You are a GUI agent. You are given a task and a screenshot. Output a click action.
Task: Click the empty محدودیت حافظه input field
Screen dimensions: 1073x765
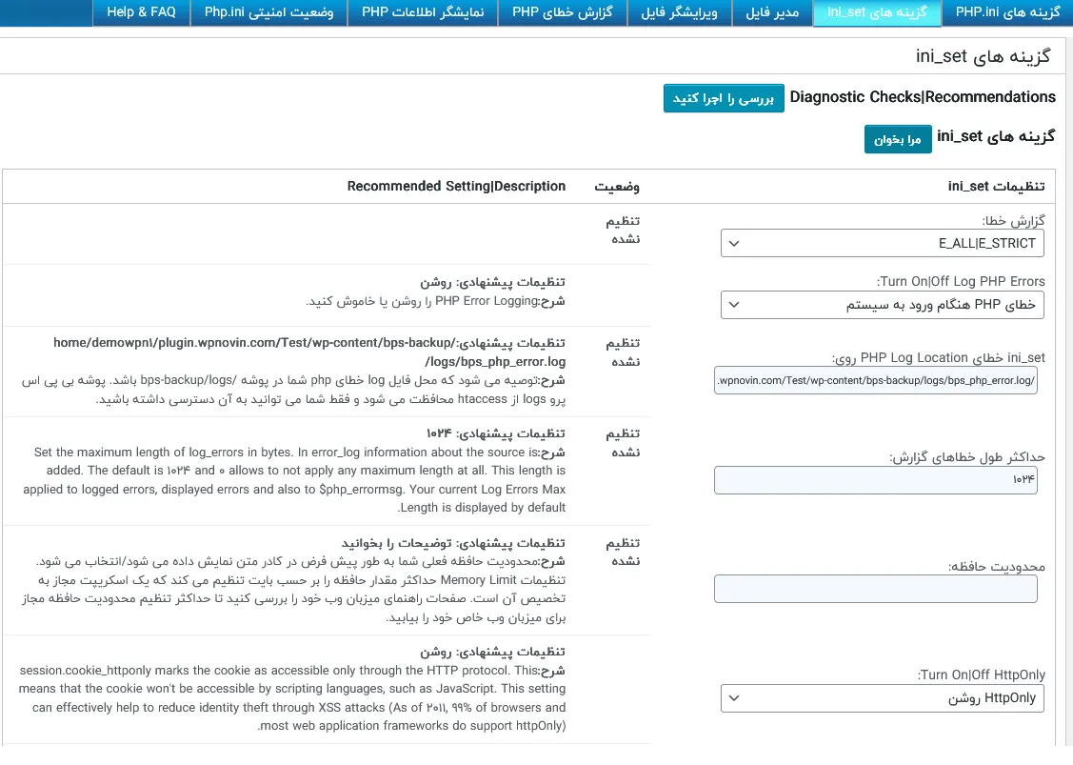(875, 589)
